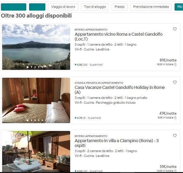Screen dimensions: 183x173
Task: Click the lake view listing photo
Action: [36, 47]
